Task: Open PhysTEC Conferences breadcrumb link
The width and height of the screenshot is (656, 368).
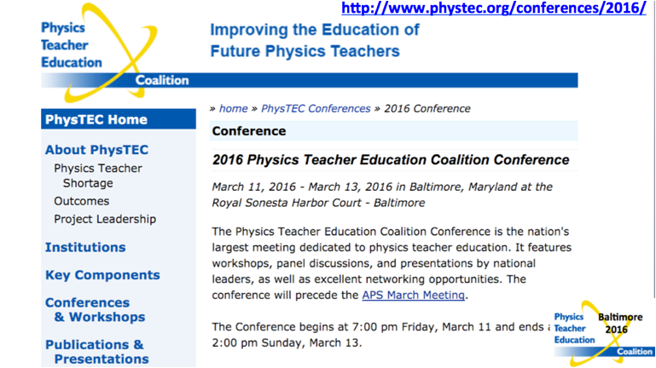Action: (316, 108)
